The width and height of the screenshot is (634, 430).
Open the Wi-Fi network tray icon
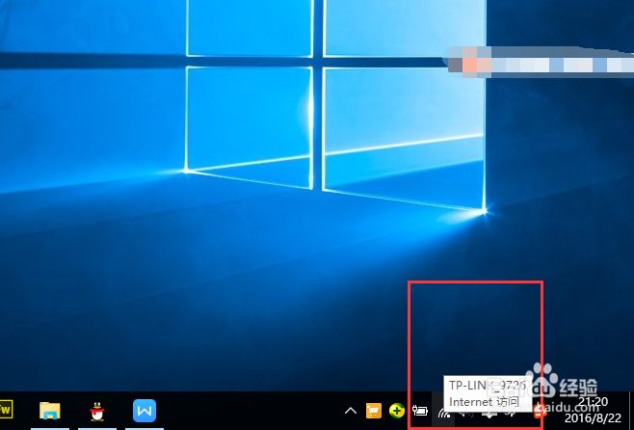443,413
